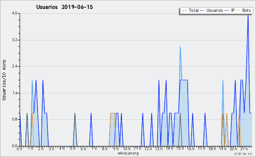The image size is (256, 157).
Task: Click the "17 h" x-axis label
Action: tap(201, 149)
